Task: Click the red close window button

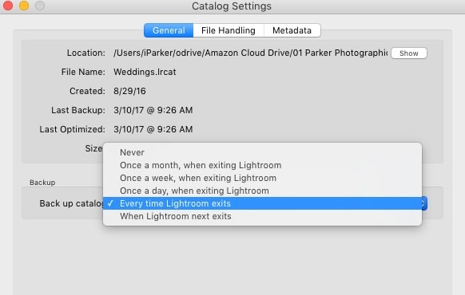Action: (x=8, y=6)
